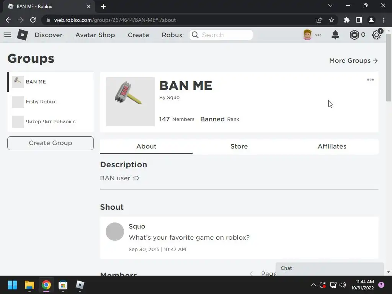Bookmark this page with the star icon
The image size is (392, 294).
click(x=332, y=20)
